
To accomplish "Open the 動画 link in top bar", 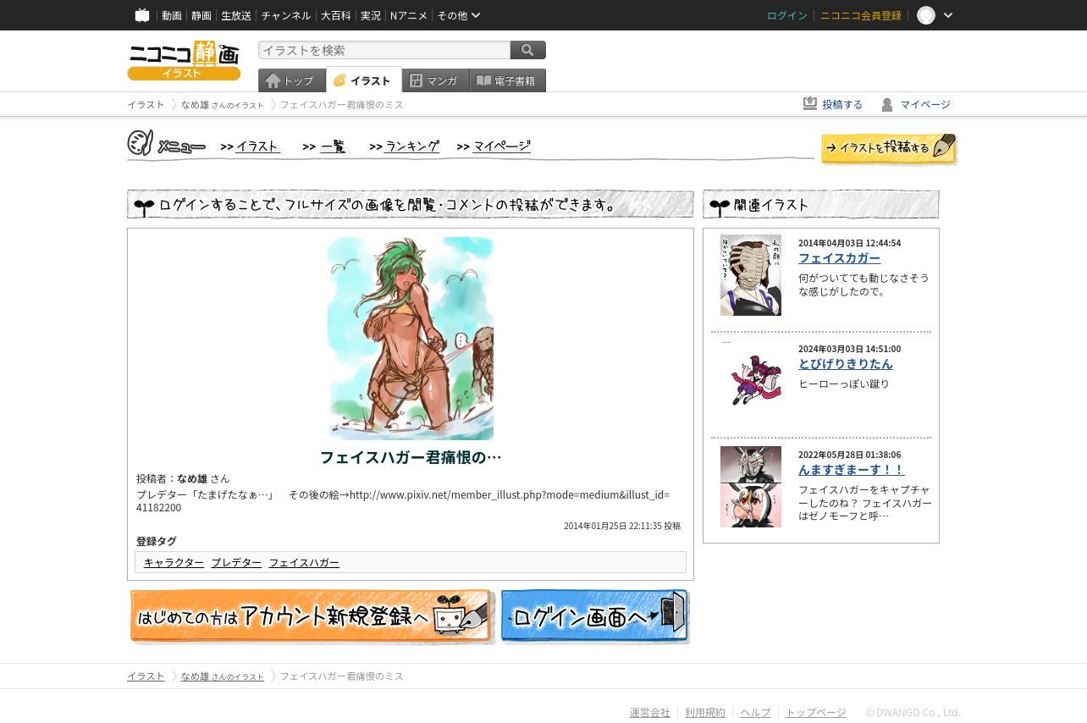I will 172,15.
